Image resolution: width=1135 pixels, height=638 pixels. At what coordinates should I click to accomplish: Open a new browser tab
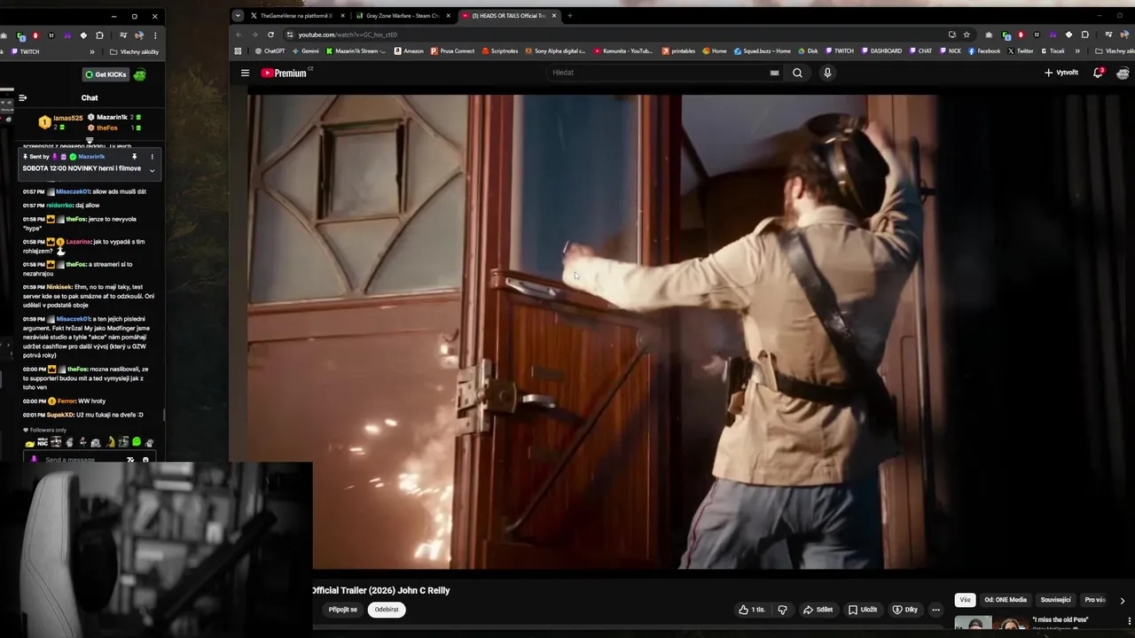coord(569,15)
